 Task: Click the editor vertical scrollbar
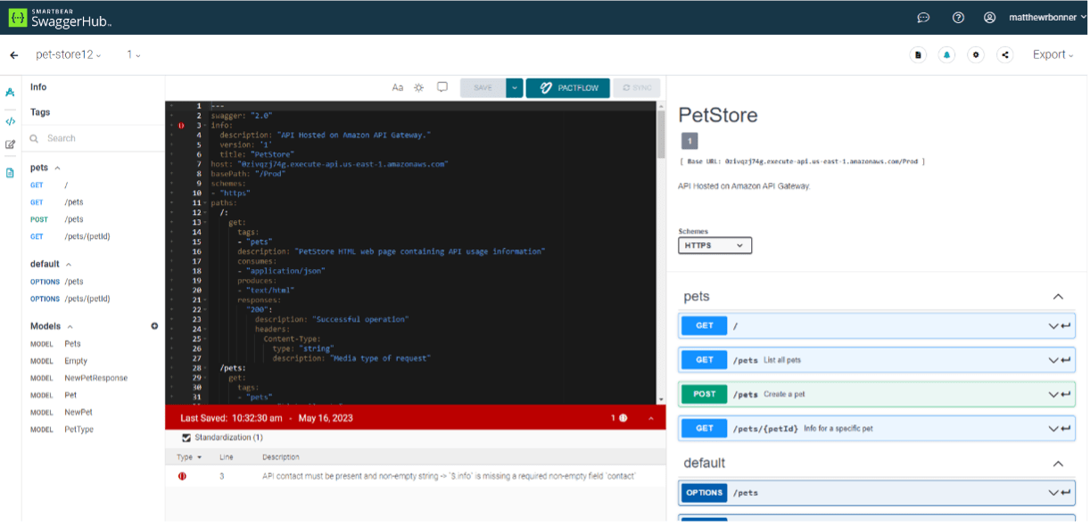click(x=661, y=134)
